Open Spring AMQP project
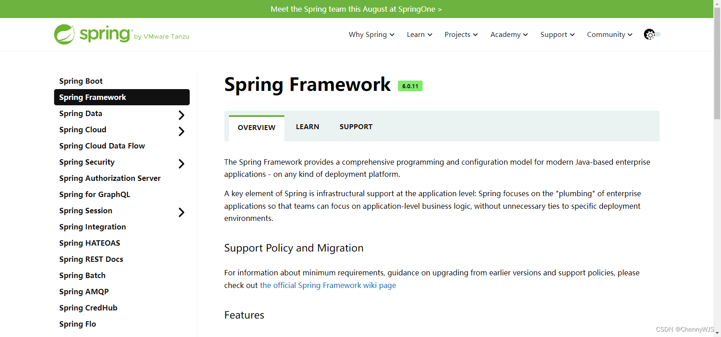The image size is (721, 337). 84,292
